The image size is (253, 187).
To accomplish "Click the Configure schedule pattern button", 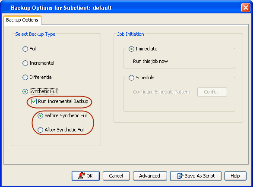I will coord(212,92).
